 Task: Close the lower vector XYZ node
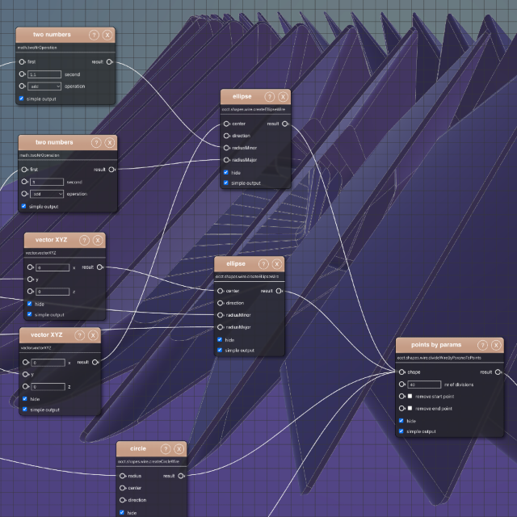click(x=93, y=335)
